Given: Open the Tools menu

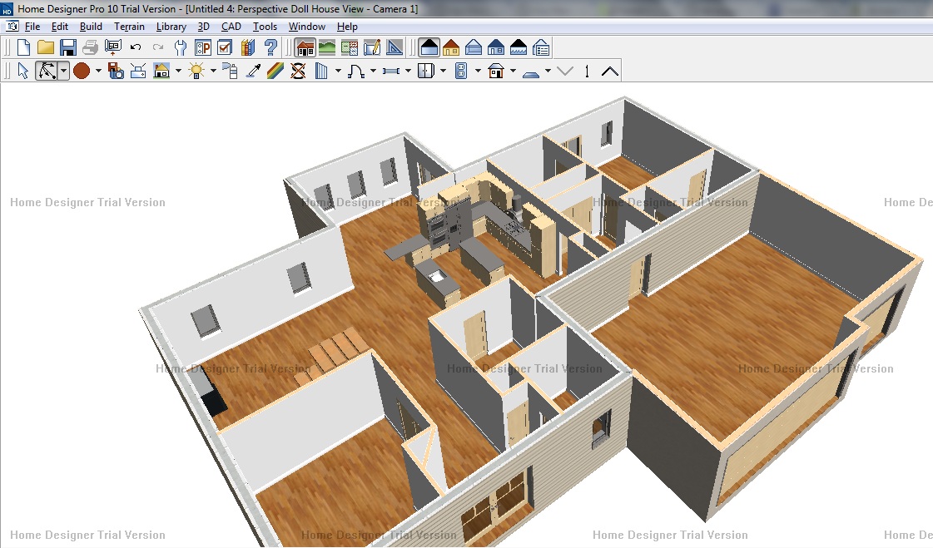Looking at the screenshot, I should pos(265,27).
